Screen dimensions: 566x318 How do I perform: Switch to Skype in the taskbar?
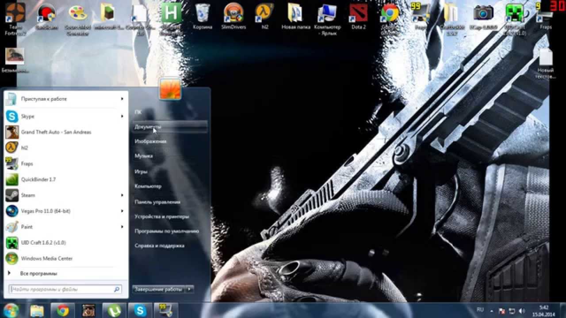(x=140, y=310)
